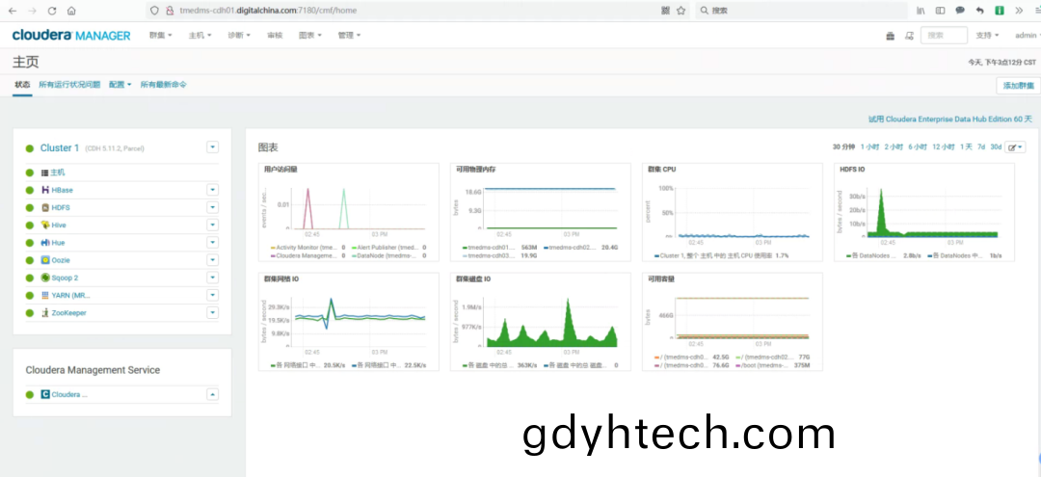The image size is (1041, 477).
Task: Click the star bookmark icon in address bar
Action: tap(681, 11)
